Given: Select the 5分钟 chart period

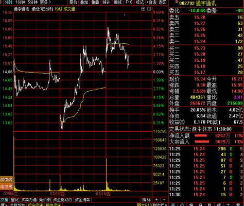Looking at the screenshot, I should click(32, 2).
